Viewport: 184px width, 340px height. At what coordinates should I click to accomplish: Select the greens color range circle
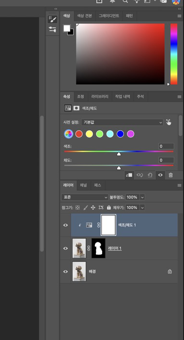click(100, 134)
